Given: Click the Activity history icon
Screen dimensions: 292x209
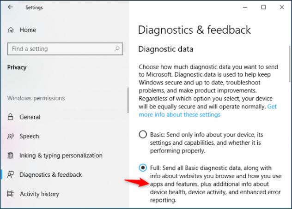Looking at the screenshot, I should 11,194.
